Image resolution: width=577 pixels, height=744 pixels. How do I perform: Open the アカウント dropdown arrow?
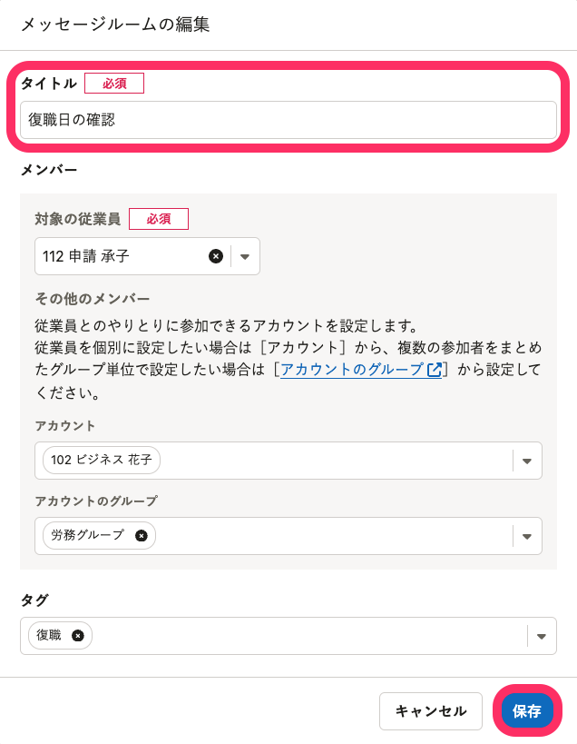tap(526, 461)
